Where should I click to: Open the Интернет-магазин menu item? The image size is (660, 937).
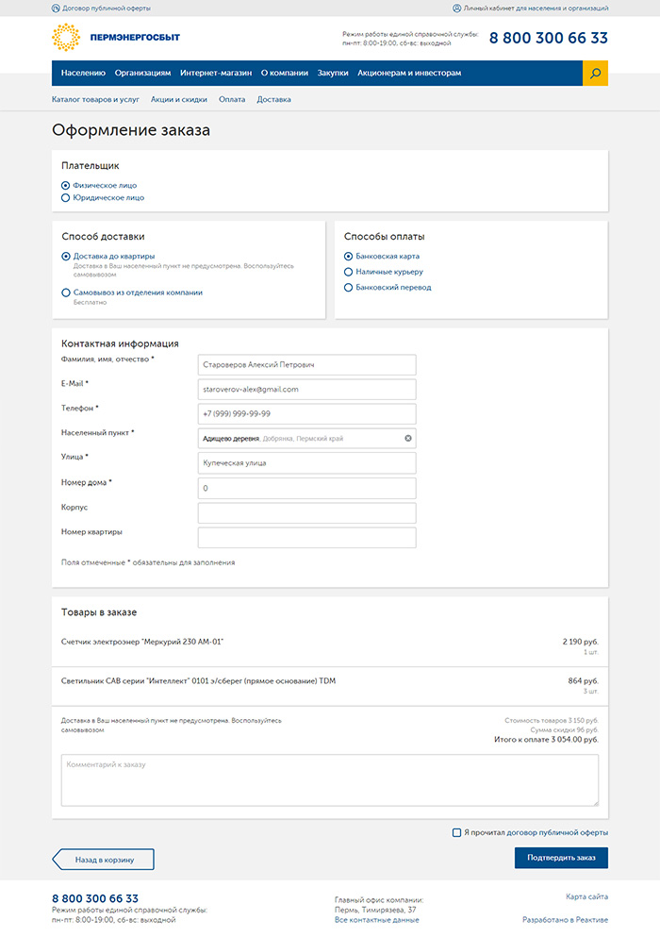pos(216,73)
